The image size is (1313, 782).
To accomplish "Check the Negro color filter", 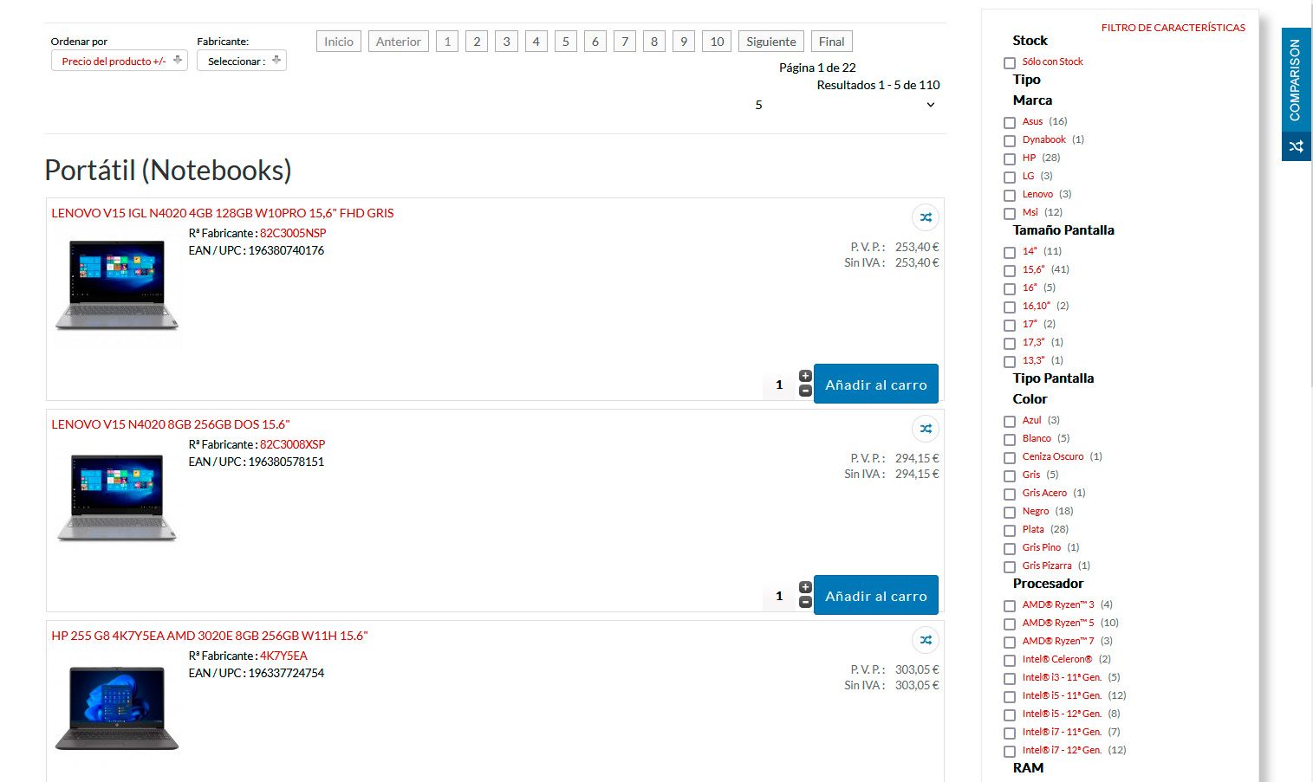I will coord(1010,513).
